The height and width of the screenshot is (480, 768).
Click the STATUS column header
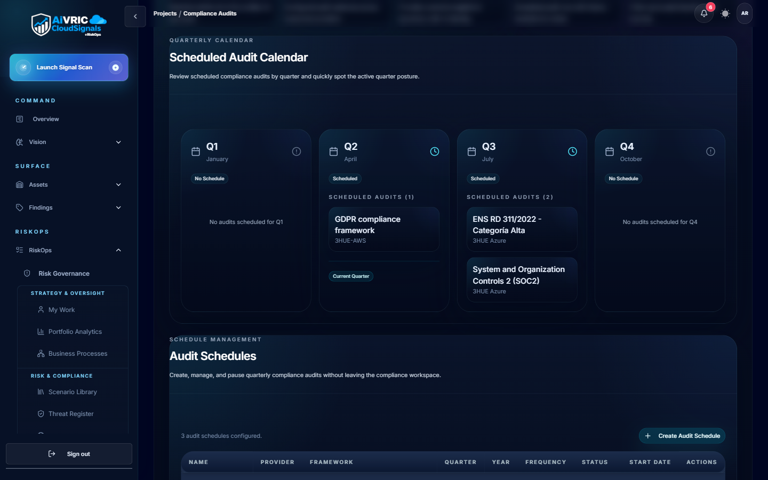pos(595,462)
